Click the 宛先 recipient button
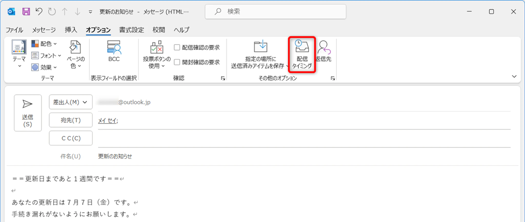This screenshot has width=525, height=222. 70,120
